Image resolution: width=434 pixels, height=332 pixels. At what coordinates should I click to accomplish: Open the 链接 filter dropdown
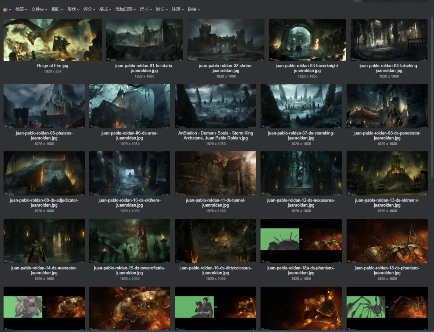[x=194, y=9]
